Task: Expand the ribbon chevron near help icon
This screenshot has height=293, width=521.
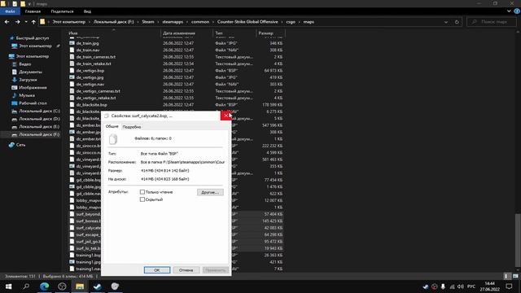Action: point(509,11)
